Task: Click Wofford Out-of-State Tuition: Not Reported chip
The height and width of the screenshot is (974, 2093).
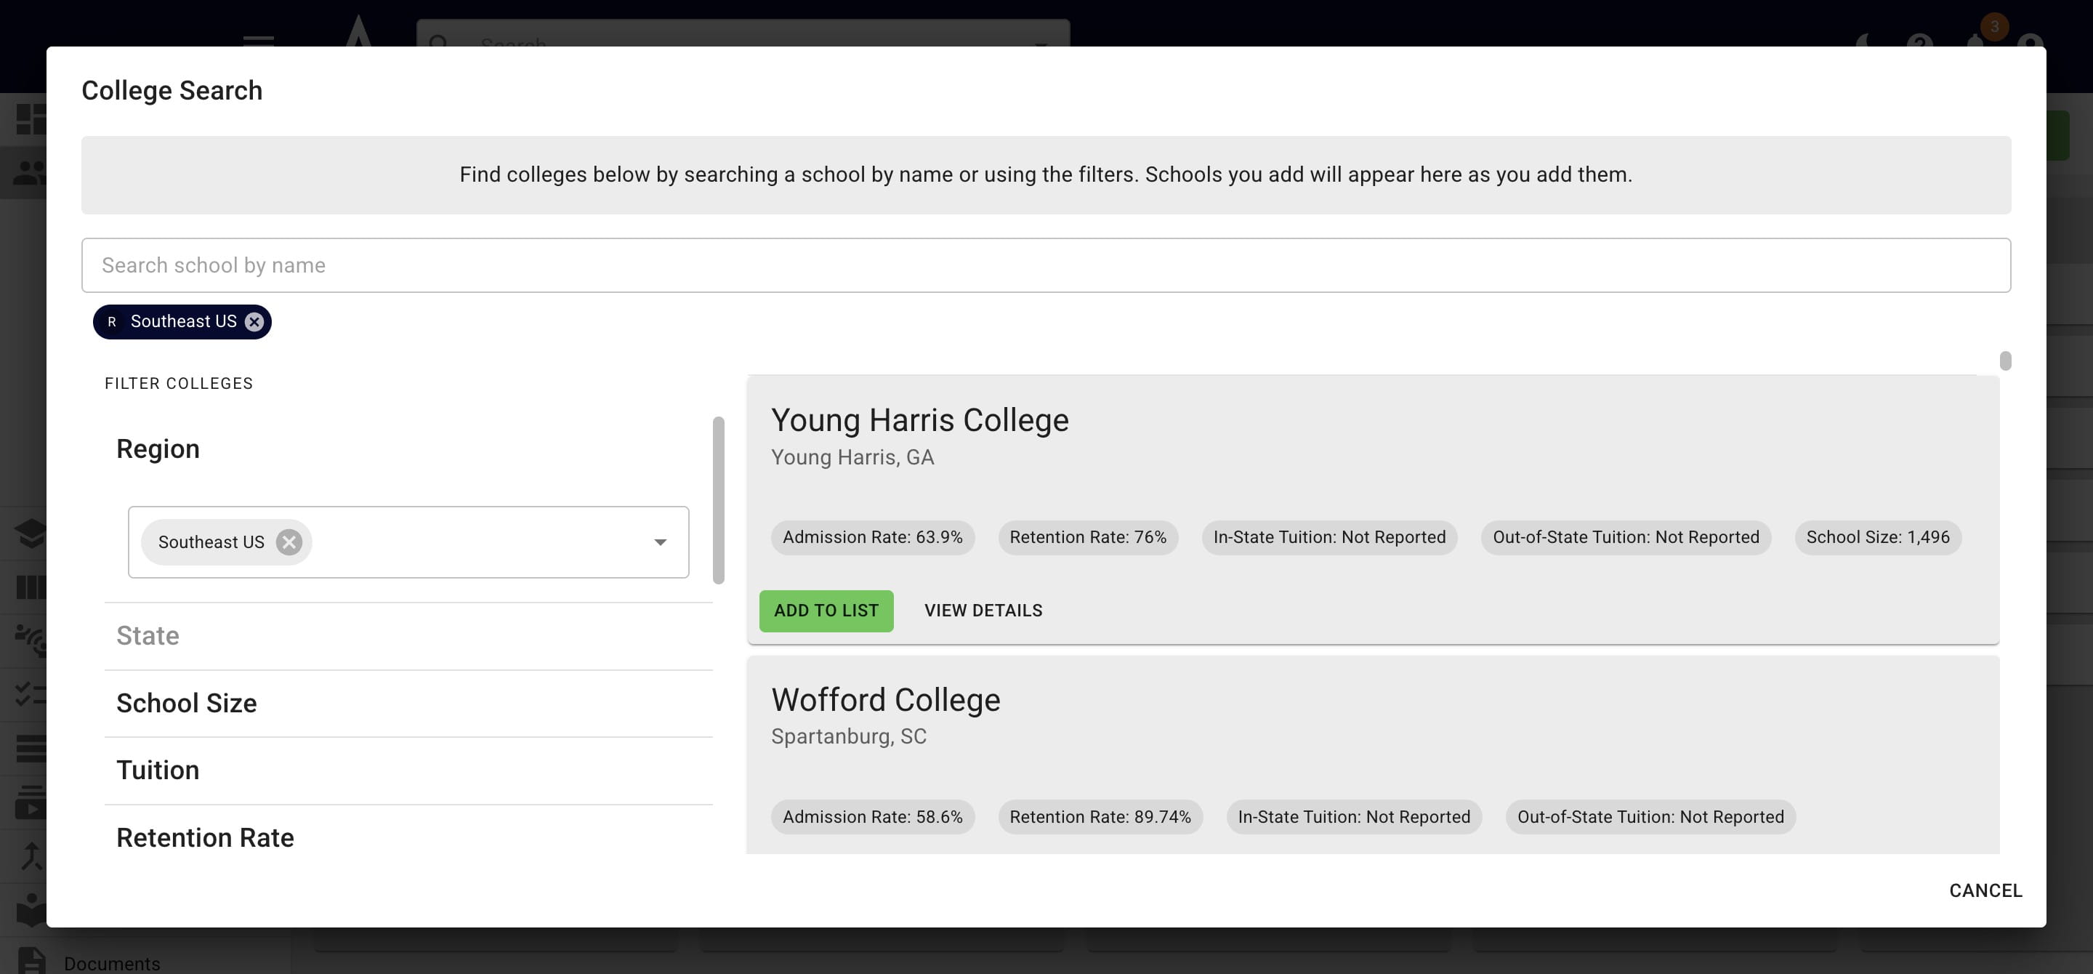Action: (1650, 816)
